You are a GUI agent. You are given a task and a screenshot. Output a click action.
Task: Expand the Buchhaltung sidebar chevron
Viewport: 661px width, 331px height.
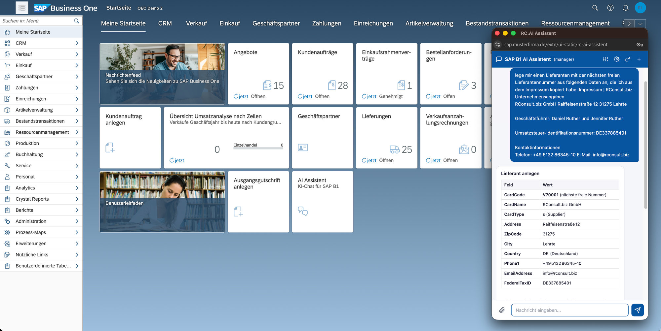tap(77, 154)
